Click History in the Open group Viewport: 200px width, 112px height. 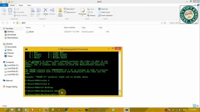coord(91,15)
